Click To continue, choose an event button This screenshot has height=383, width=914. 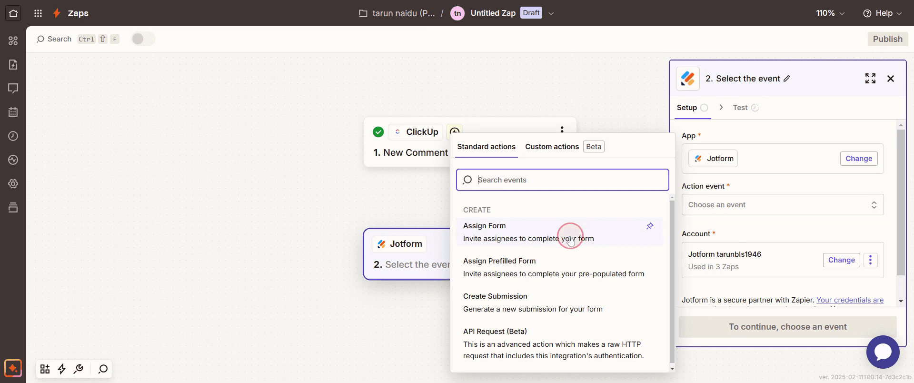[x=787, y=327]
